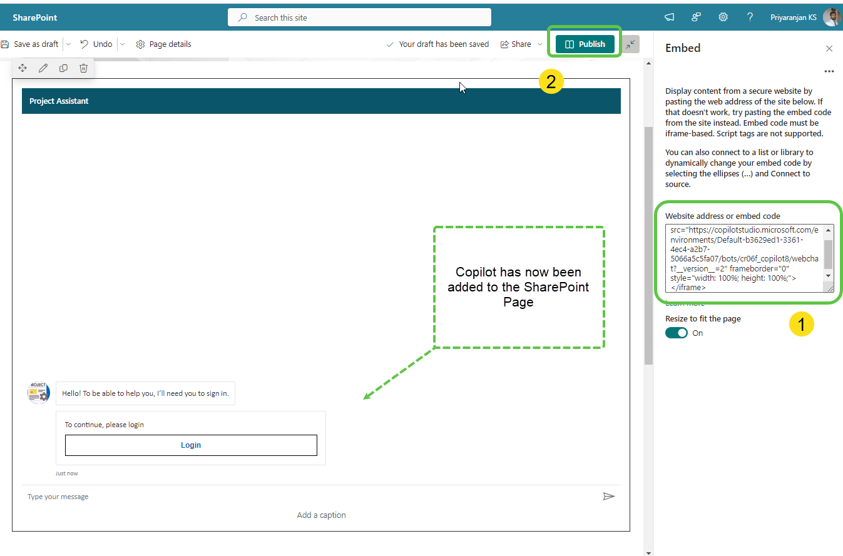The height and width of the screenshot is (556, 843).
Task: Click the megaphone announcements icon
Action: click(x=669, y=18)
